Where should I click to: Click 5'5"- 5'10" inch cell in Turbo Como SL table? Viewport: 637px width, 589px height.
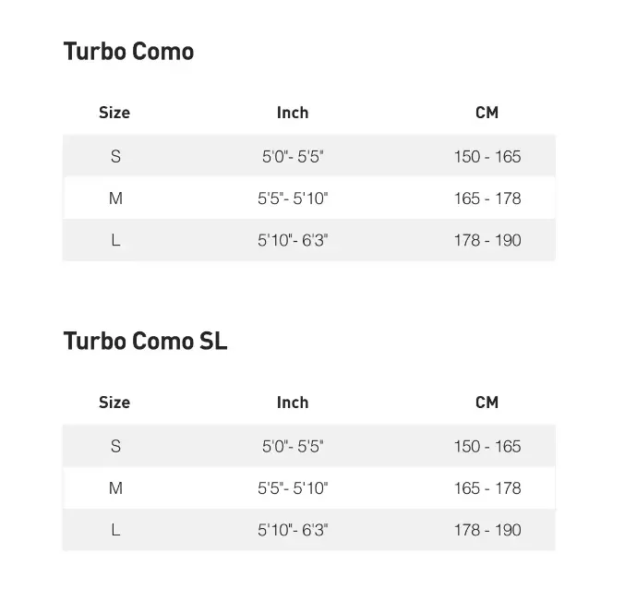(x=293, y=488)
